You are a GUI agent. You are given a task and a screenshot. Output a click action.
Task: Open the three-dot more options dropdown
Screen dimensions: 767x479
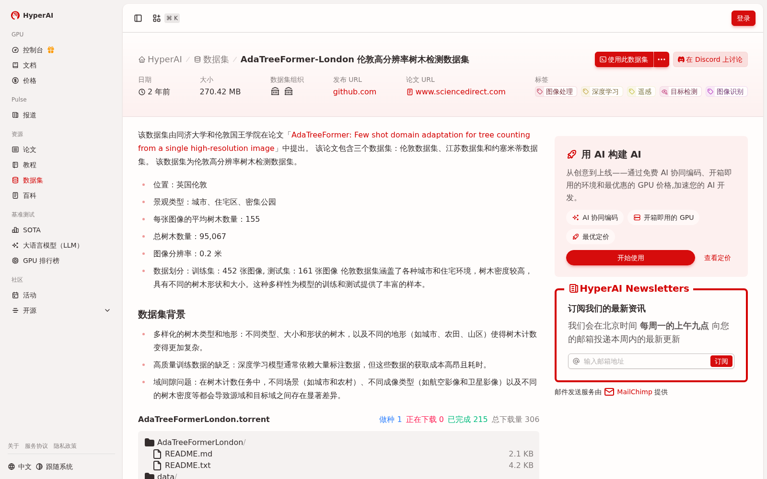click(662, 59)
